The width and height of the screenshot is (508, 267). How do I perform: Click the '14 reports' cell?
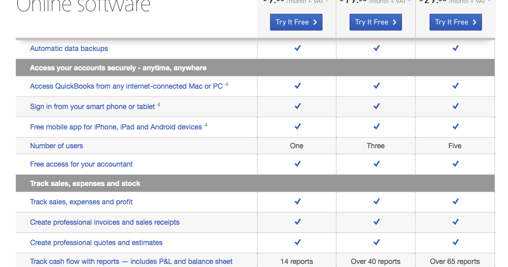click(297, 261)
